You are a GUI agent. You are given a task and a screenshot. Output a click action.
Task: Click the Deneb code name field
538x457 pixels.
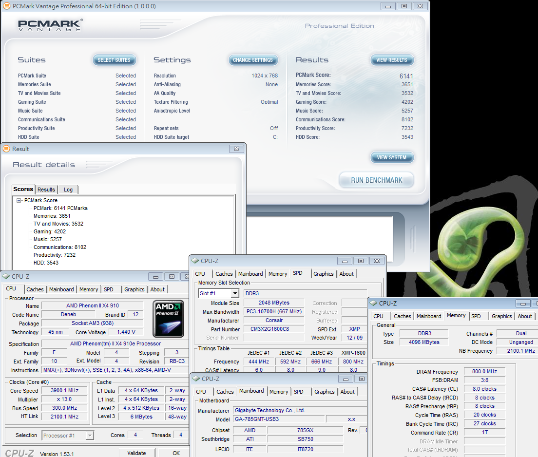click(68, 314)
